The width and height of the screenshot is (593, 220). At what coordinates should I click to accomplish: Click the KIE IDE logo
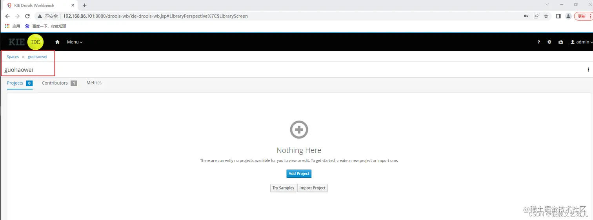click(26, 42)
